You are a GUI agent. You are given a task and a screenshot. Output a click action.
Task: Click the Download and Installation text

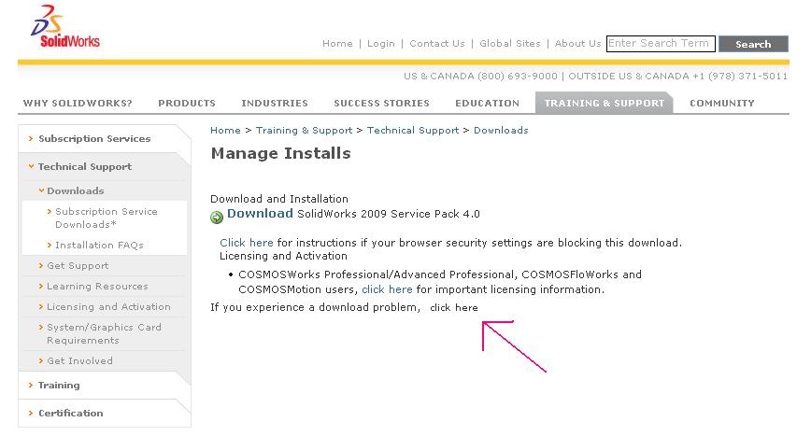point(279,199)
